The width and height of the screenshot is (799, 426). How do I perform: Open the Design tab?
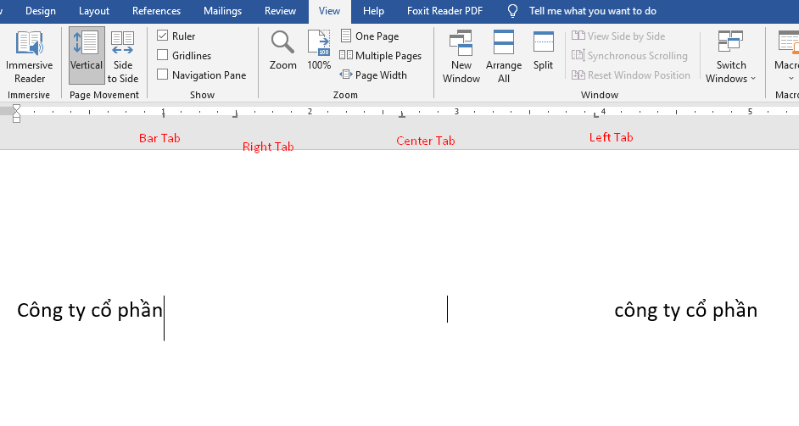click(x=40, y=11)
